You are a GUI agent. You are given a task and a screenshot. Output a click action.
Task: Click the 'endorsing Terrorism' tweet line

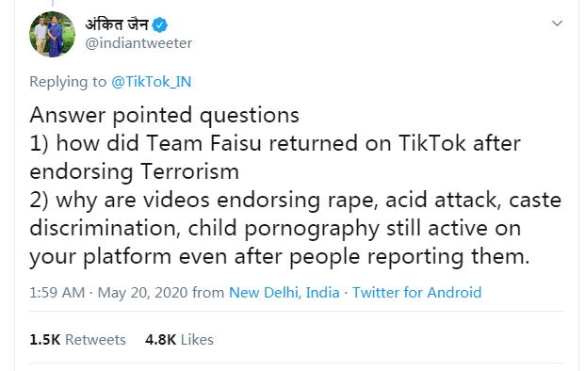click(135, 172)
